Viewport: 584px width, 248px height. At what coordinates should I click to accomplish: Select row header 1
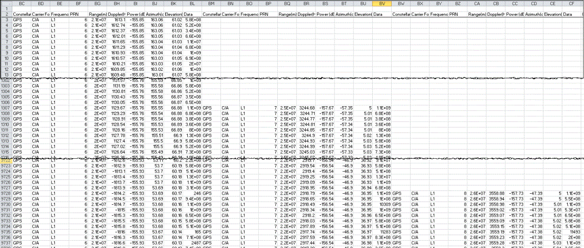tap(6, 9)
